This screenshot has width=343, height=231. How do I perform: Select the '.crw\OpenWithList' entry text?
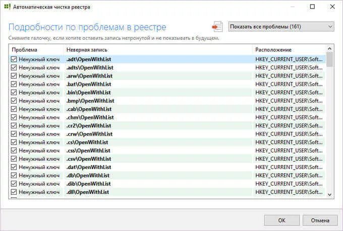pos(89,134)
